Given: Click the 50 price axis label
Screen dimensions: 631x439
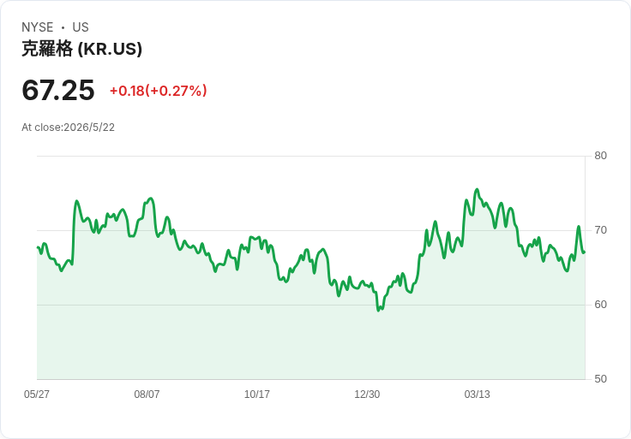Looking at the screenshot, I should (x=601, y=379).
